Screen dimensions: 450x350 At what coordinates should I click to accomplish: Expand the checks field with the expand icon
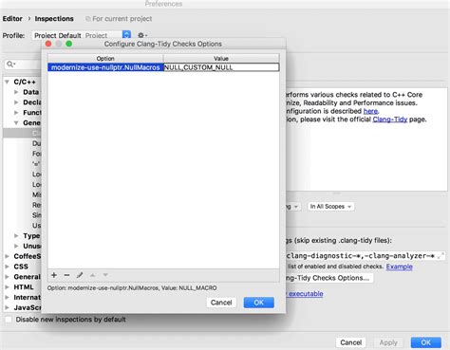click(x=441, y=256)
